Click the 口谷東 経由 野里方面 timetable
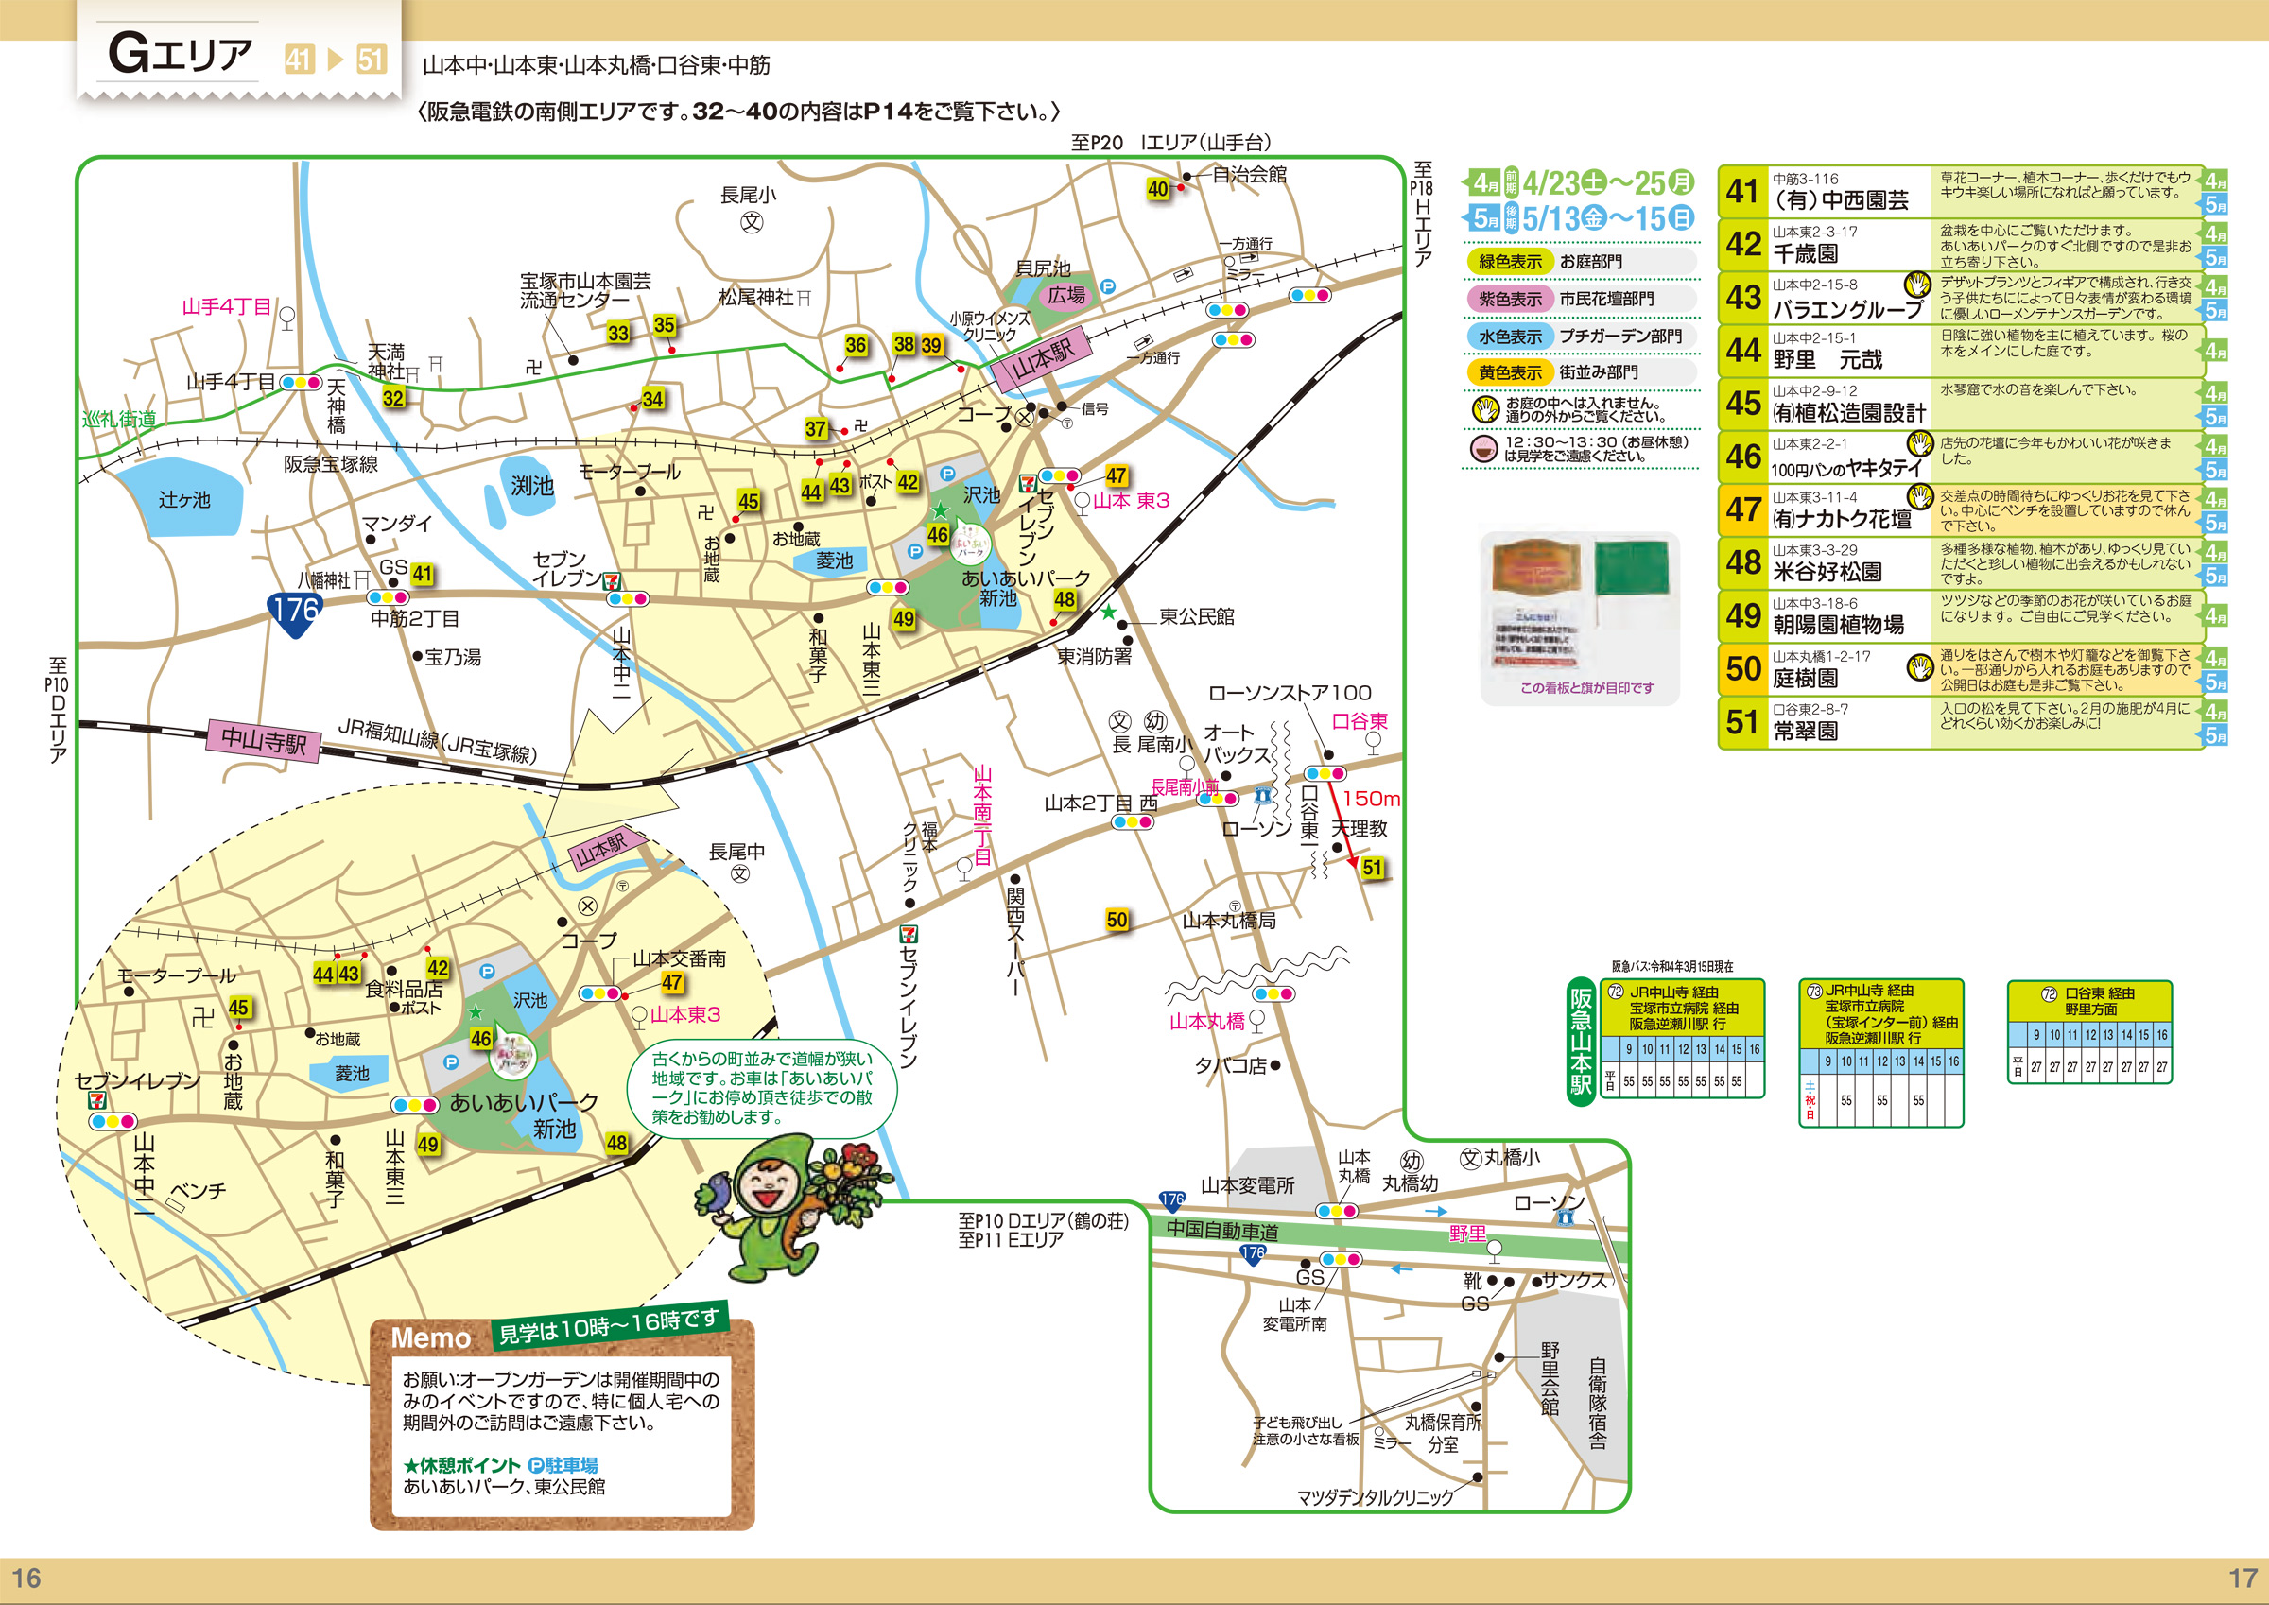 2089,1032
